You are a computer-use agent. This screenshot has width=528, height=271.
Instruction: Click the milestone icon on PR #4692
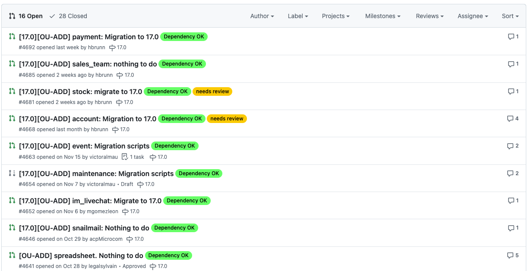point(113,48)
